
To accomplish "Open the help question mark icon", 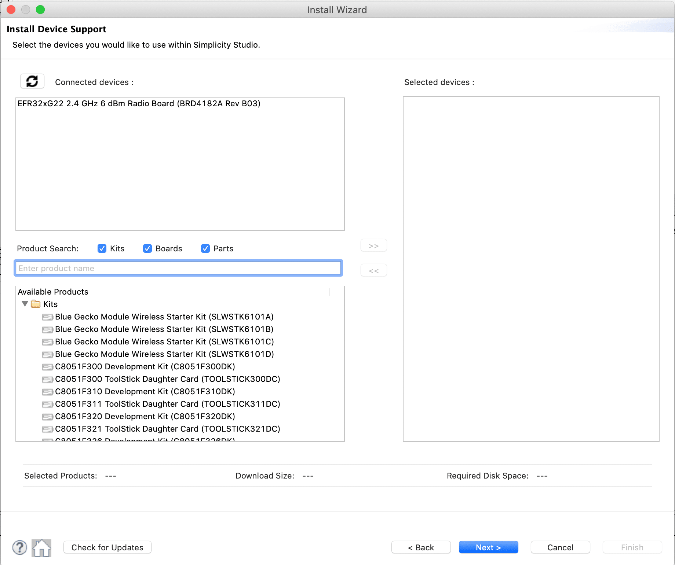I will [19, 548].
